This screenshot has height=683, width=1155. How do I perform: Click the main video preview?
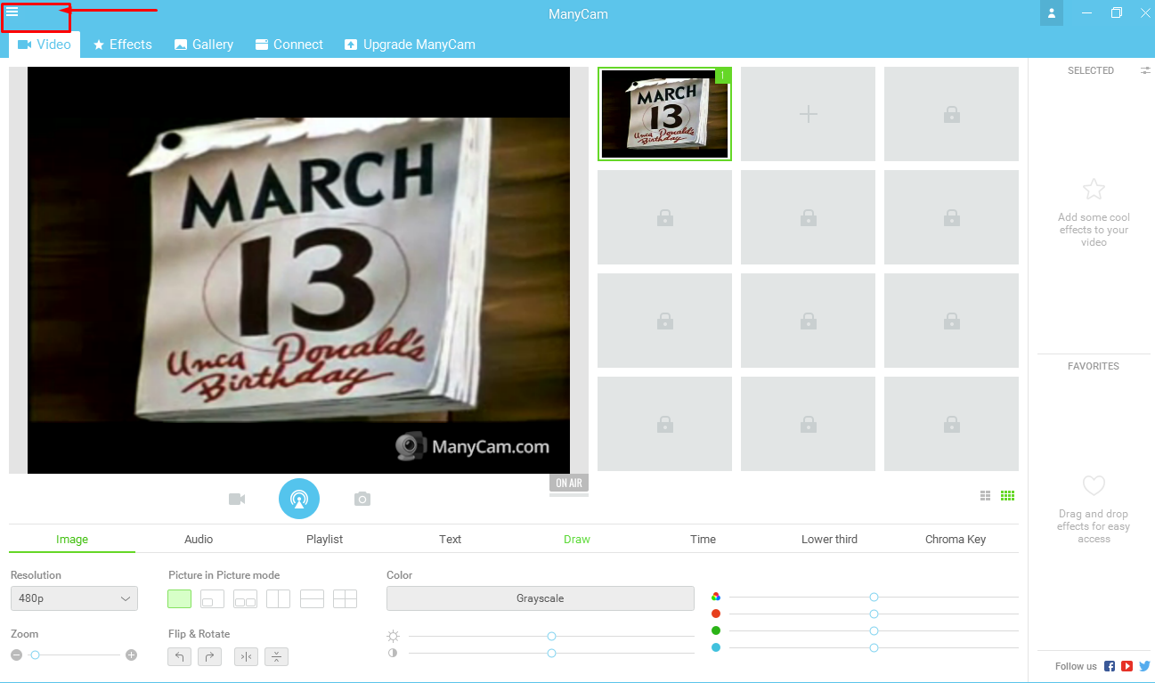coord(299,270)
